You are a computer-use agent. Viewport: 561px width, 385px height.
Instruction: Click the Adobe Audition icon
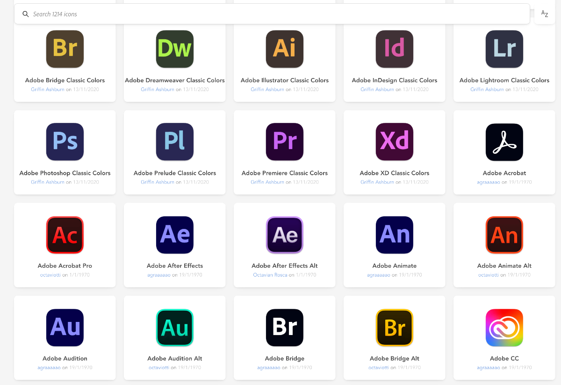[x=65, y=328]
